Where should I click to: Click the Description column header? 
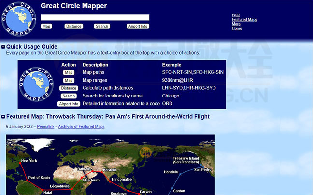click(96, 65)
